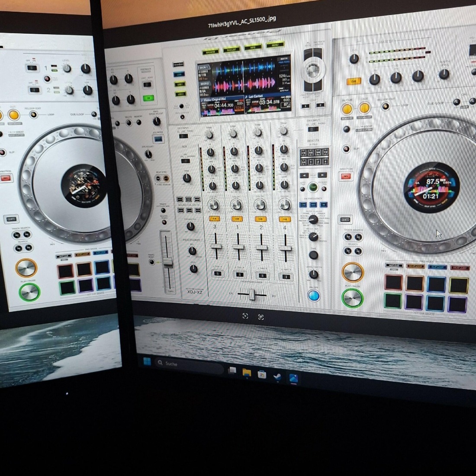
Task: Click the main monitor right deck jog display showing 87.5
Action: coord(431,187)
